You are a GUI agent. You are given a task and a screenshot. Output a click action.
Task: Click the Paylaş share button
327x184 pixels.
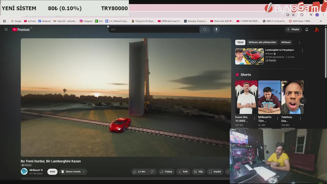[x=166, y=172]
